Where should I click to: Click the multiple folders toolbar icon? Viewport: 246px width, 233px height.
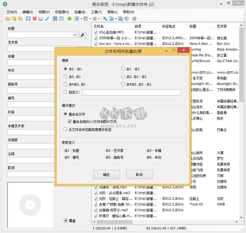[20, 19]
